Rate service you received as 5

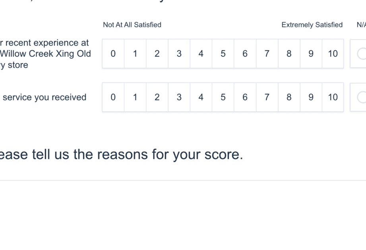click(223, 97)
